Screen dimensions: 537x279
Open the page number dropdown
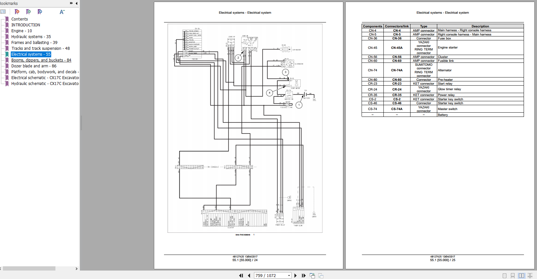click(289, 275)
